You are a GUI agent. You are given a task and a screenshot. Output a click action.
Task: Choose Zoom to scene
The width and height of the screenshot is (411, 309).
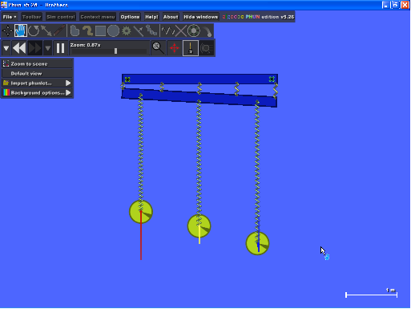[x=37, y=63]
